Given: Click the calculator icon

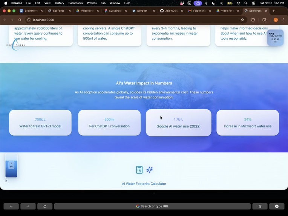Looking at the screenshot, I should (139, 170).
